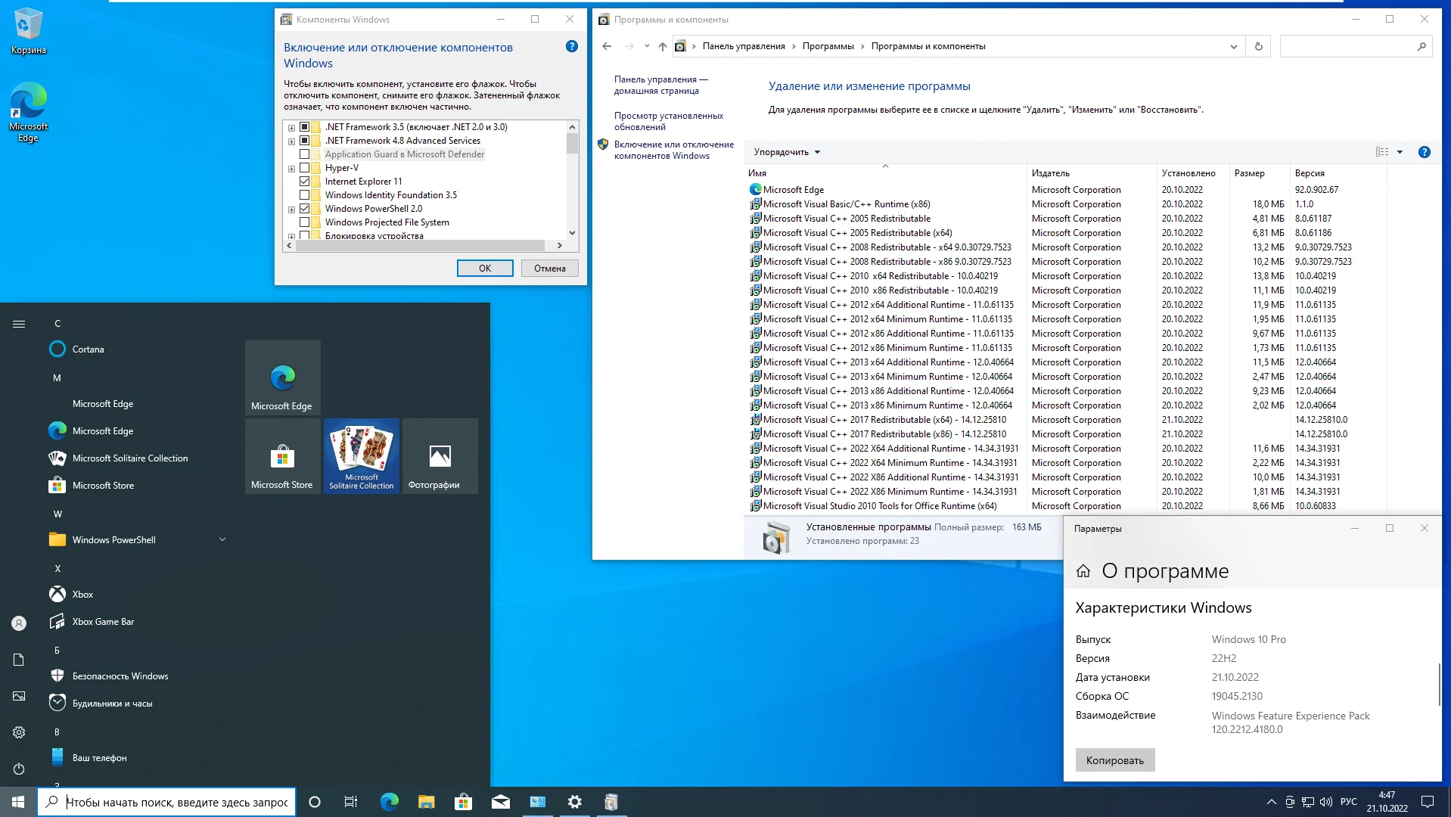Launch the Photos (Фотографии) tile
The image size is (1451, 817).
coord(440,455)
